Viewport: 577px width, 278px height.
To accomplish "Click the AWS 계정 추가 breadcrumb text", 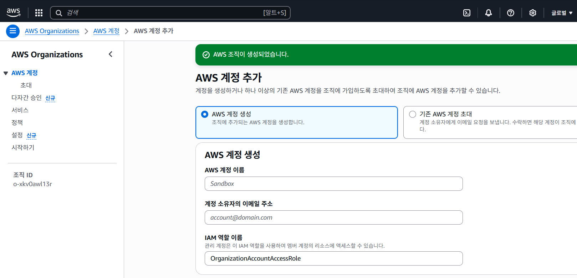I will 153,31.
